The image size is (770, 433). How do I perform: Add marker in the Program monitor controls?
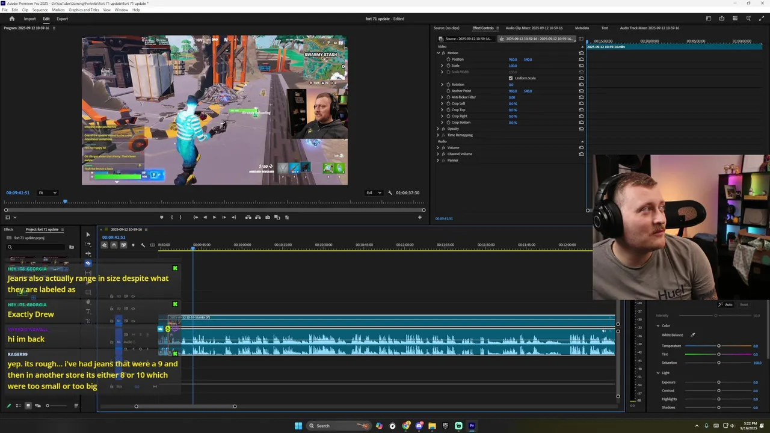click(161, 217)
